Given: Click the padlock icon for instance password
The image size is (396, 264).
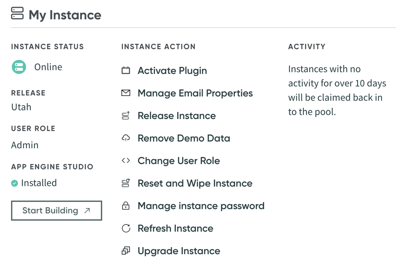Looking at the screenshot, I should click(x=126, y=206).
